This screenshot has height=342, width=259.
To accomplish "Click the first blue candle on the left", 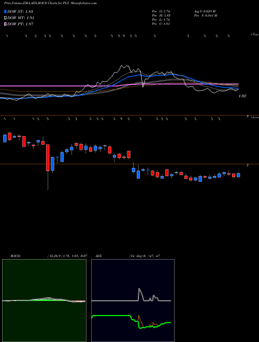I will click(5, 138).
